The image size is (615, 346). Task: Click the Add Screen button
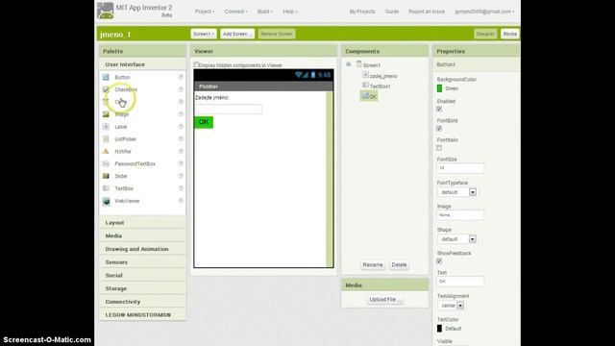pos(237,34)
